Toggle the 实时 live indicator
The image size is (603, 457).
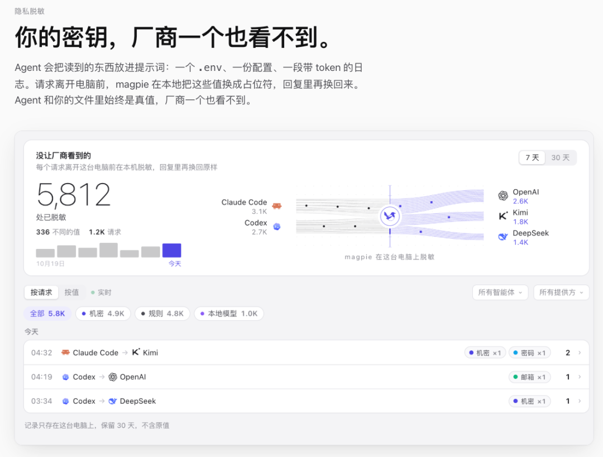[x=101, y=292]
